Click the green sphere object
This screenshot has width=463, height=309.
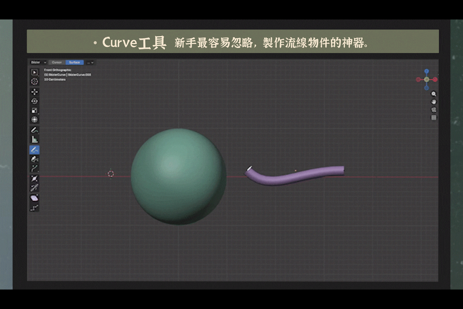[x=178, y=176]
